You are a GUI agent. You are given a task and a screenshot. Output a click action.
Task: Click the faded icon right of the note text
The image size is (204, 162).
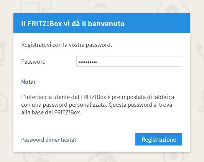[x=201, y=101]
